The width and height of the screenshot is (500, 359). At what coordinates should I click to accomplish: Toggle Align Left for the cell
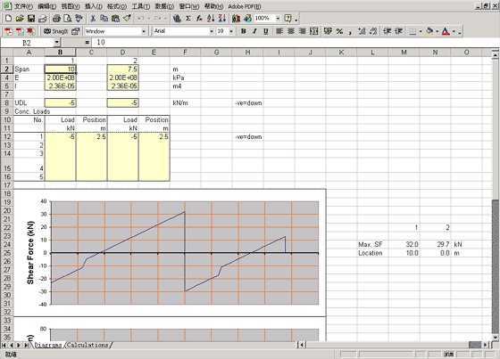click(x=279, y=31)
